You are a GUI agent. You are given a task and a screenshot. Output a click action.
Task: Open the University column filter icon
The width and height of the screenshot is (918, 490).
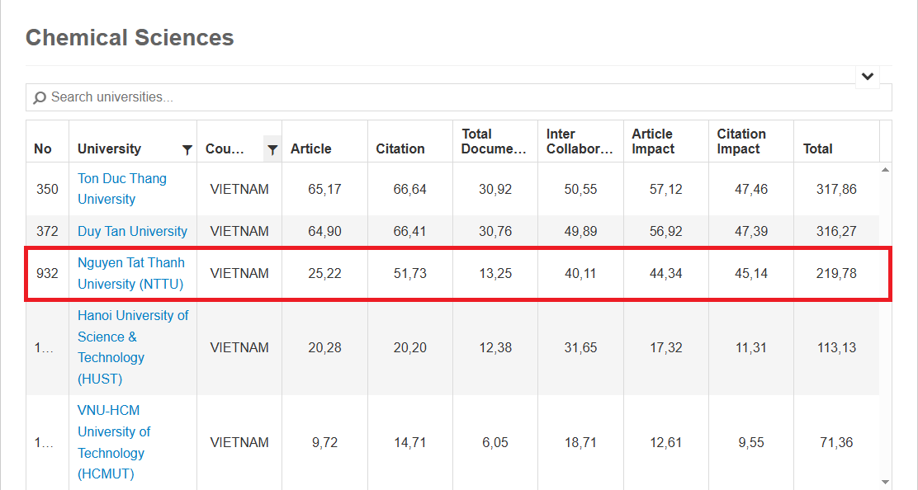point(187,149)
